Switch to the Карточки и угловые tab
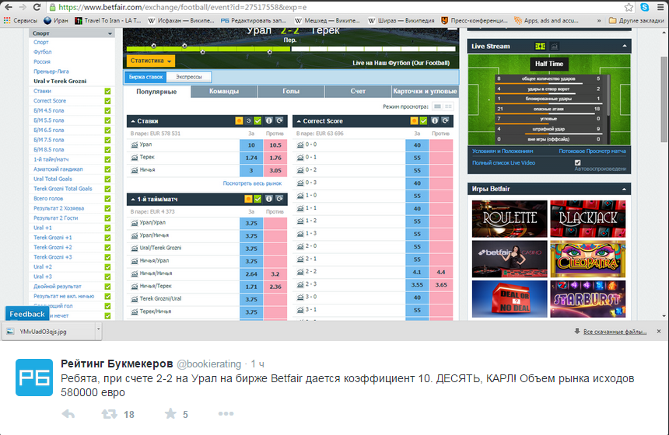The height and width of the screenshot is (435, 669). (425, 92)
